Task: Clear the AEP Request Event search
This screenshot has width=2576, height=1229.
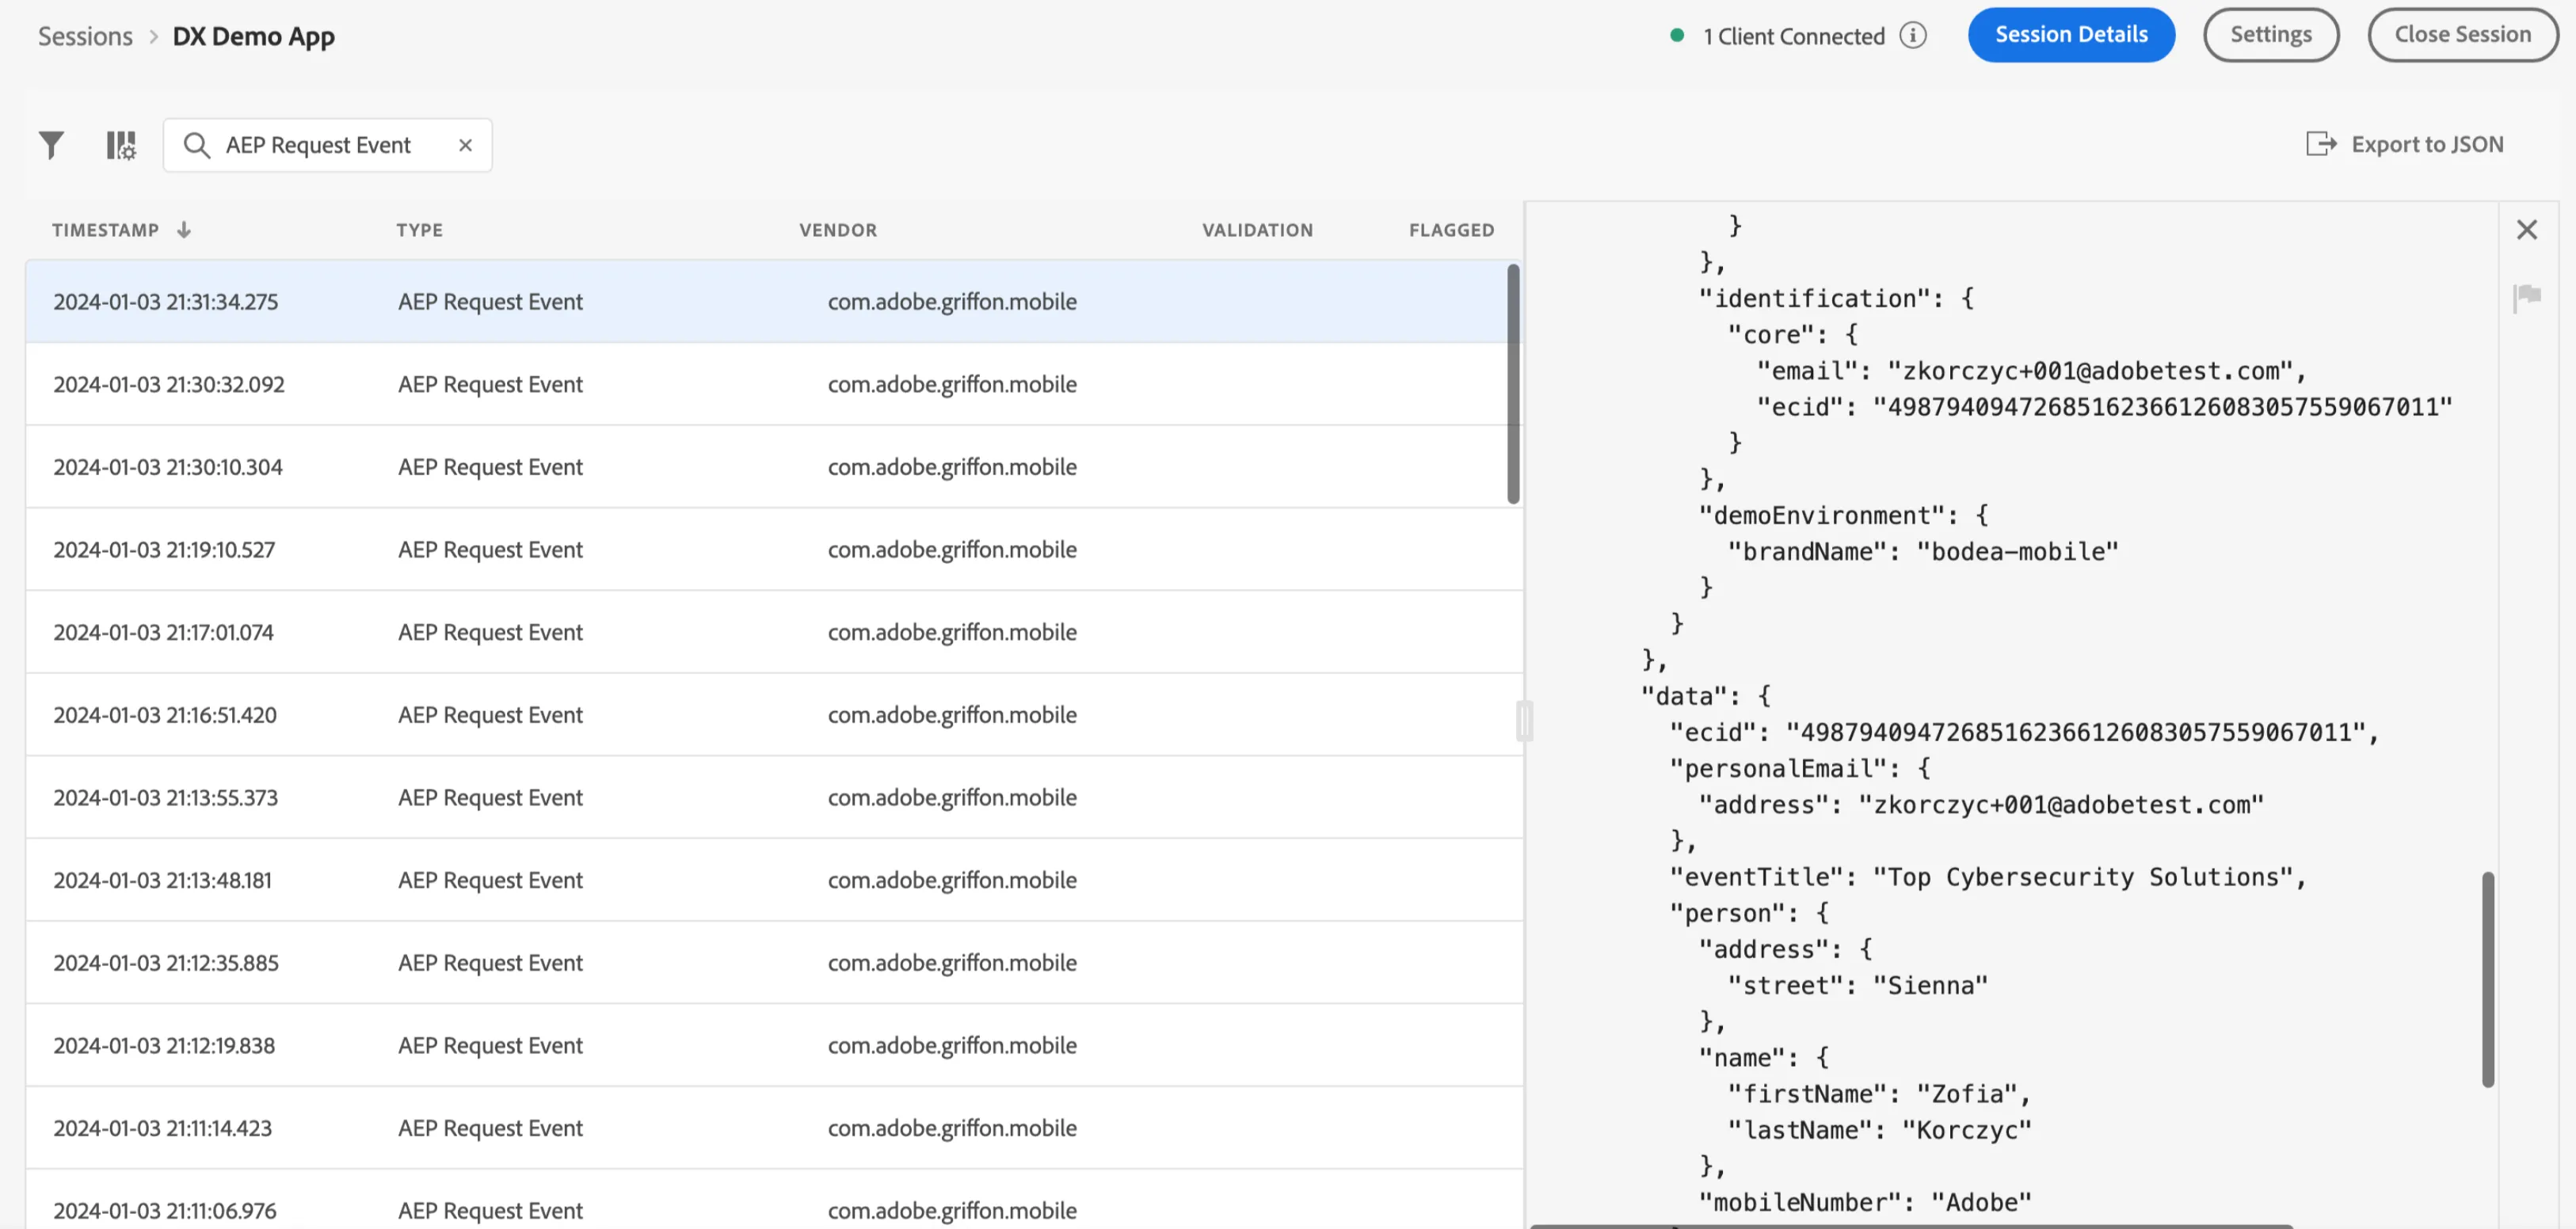Action: [x=465, y=145]
